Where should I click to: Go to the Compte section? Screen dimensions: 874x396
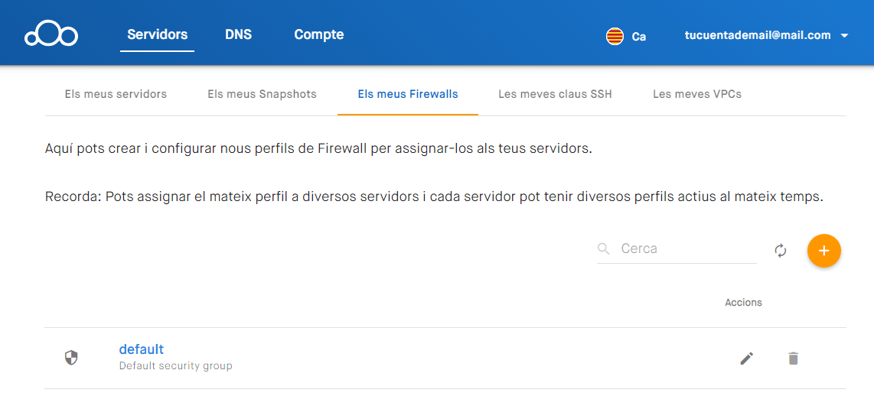point(318,34)
